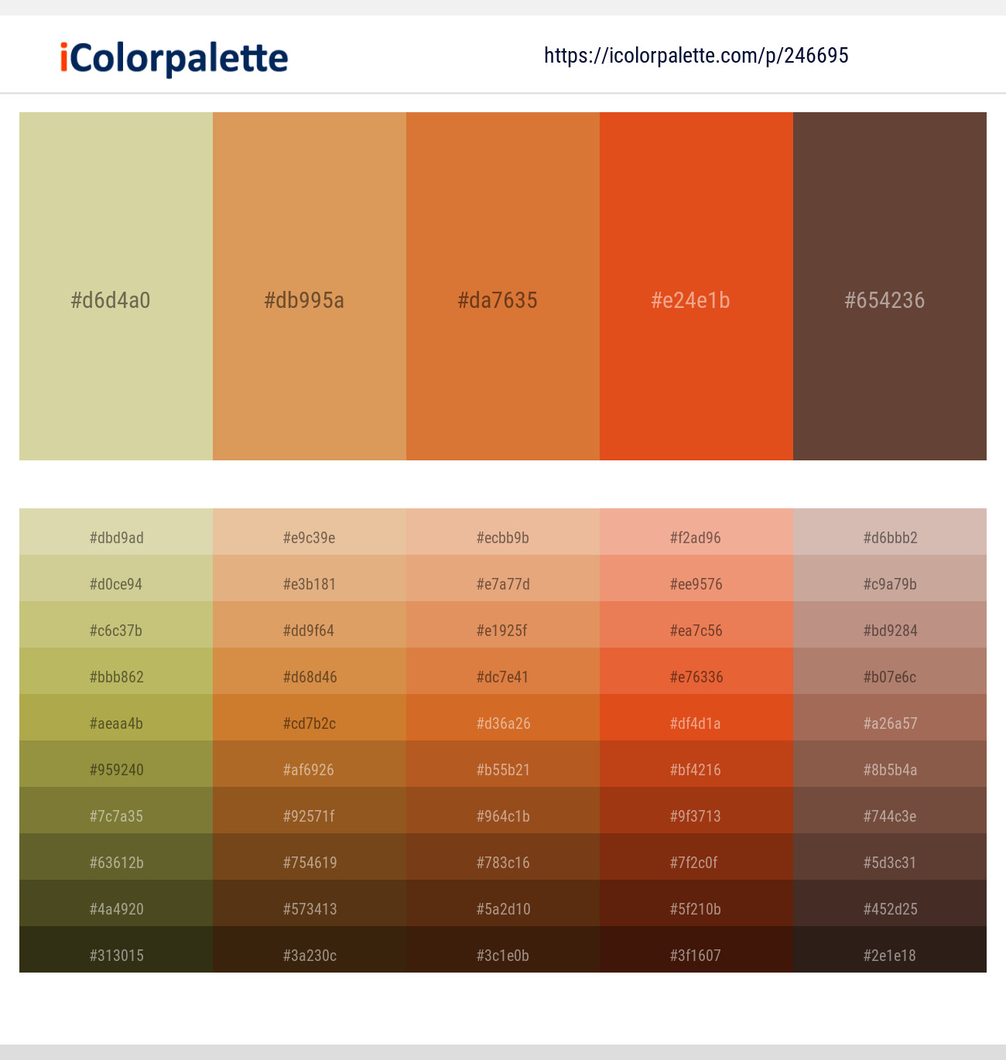1006x1060 pixels.
Task: Click the #df4d1a shade swatch
Action: [x=696, y=723]
